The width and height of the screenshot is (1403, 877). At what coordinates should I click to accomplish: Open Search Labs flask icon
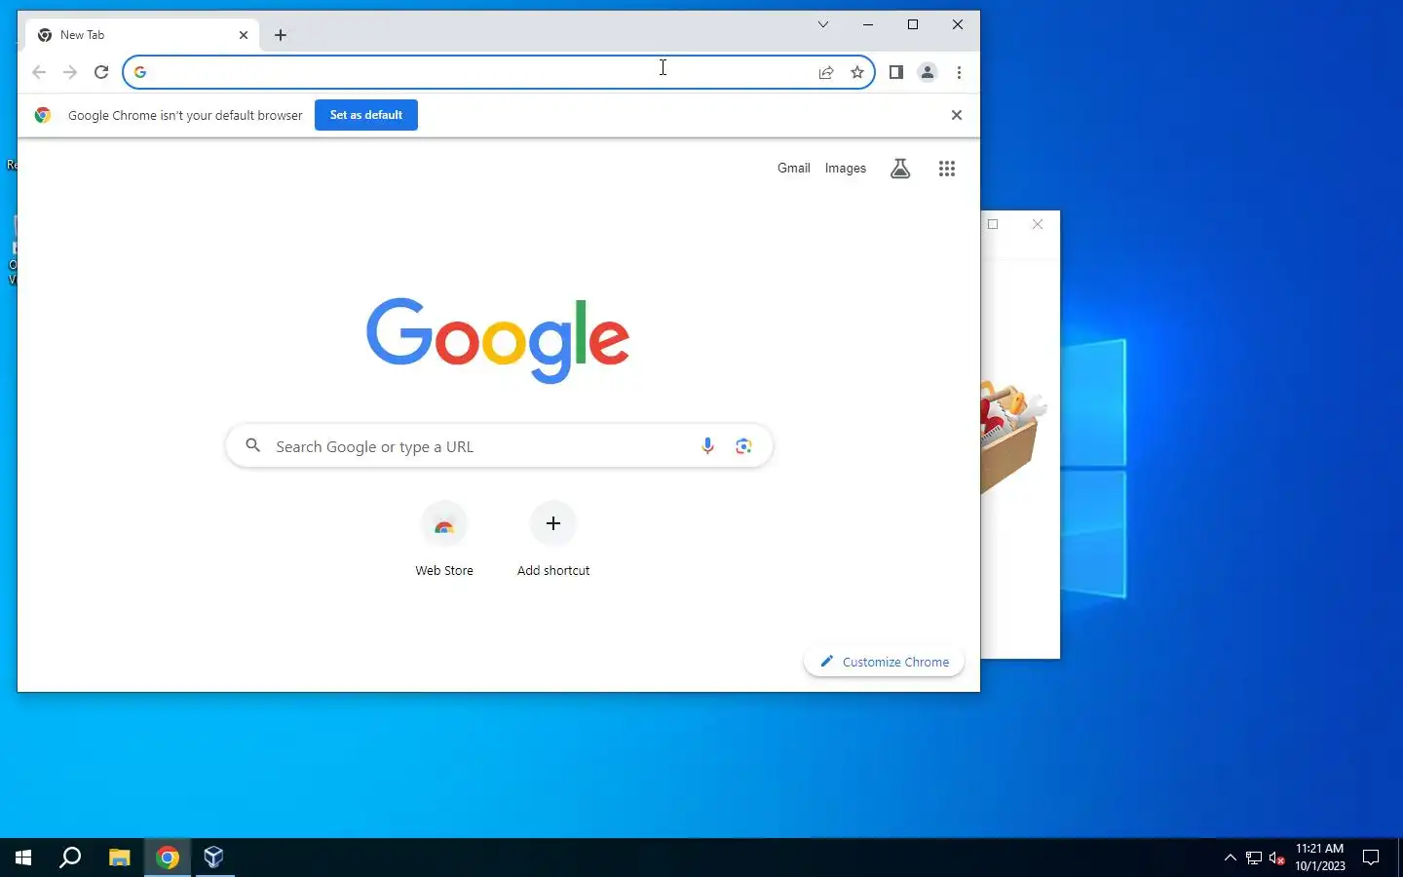[900, 169]
